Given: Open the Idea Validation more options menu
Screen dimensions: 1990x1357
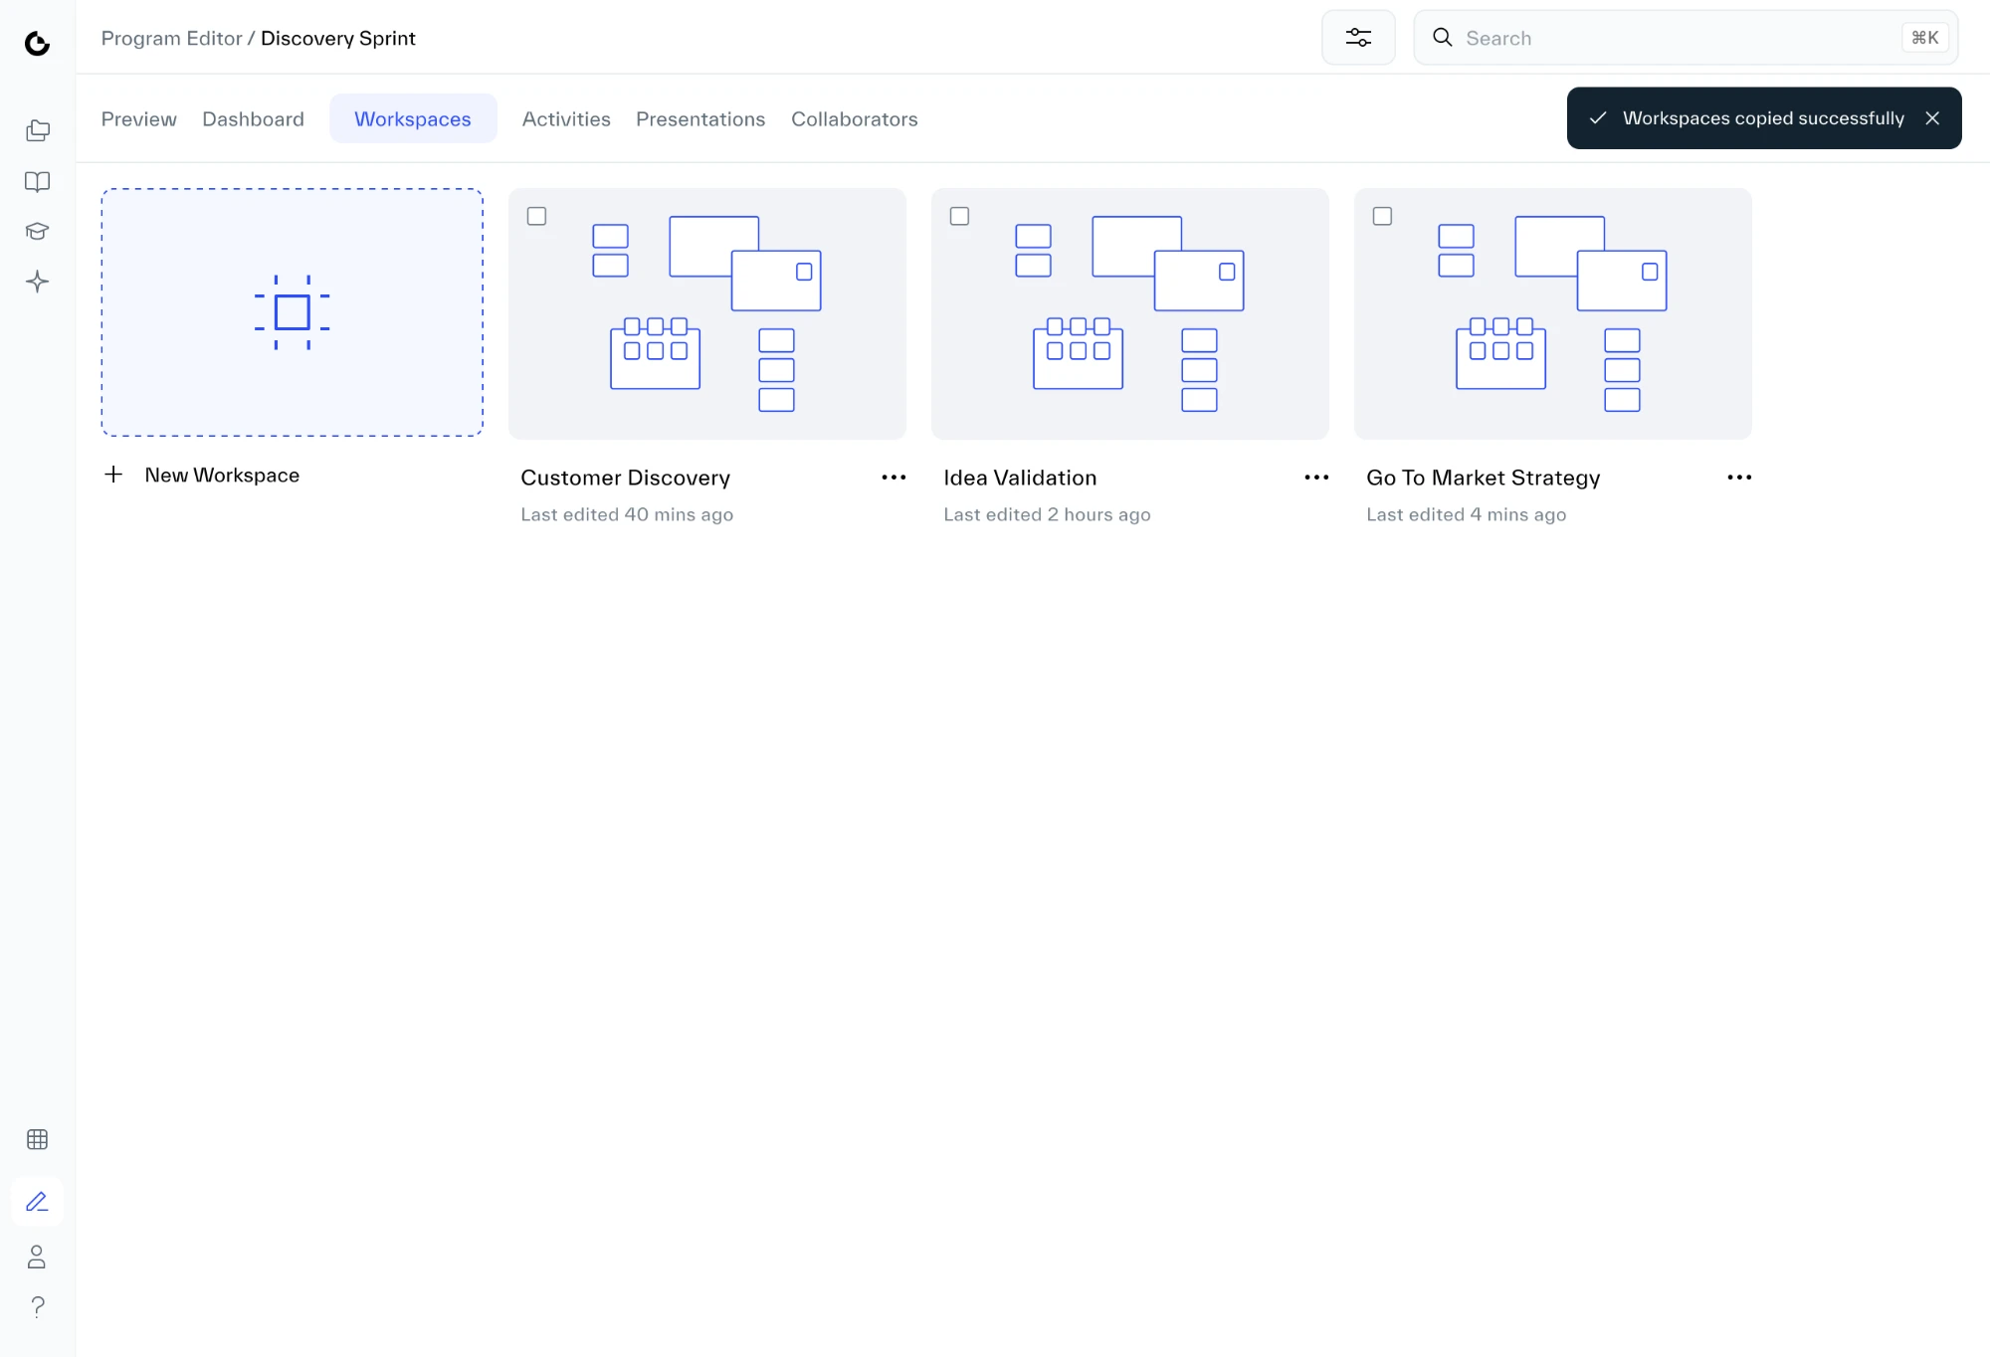Looking at the screenshot, I should [1316, 478].
